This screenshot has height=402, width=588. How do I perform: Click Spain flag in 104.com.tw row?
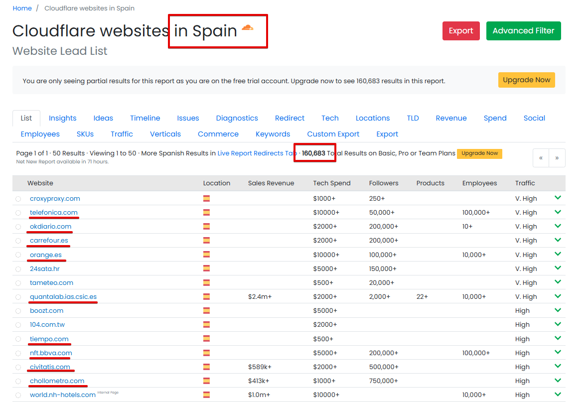[x=207, y=324]
